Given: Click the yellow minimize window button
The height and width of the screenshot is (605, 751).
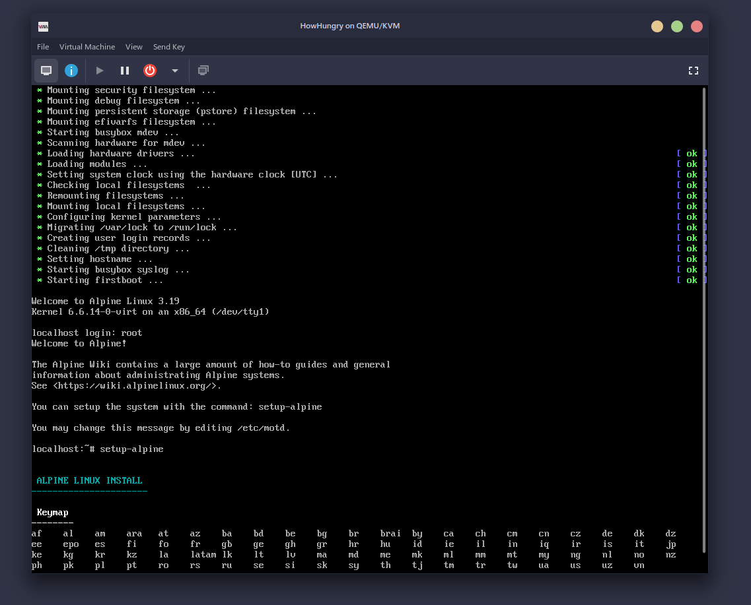Looking at the screenshot, I should coord(657,26).
